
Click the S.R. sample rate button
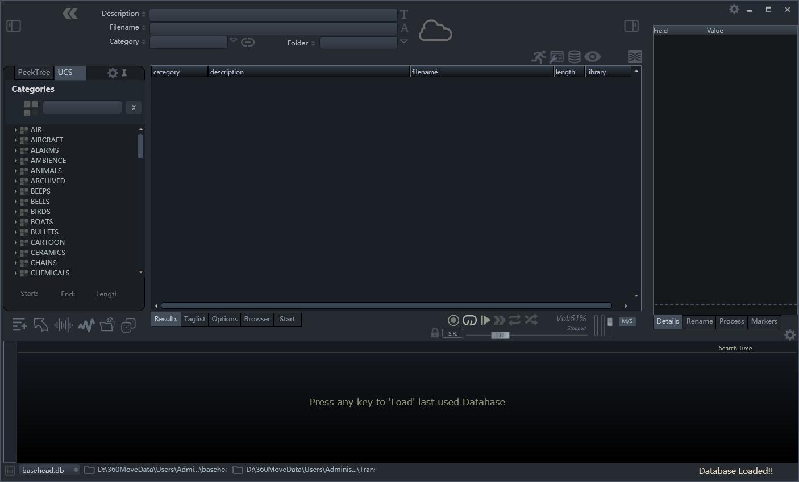452,333
